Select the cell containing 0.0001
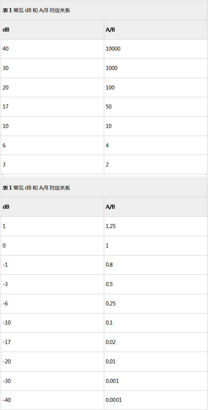This screenshot has height=410, width=208. [x=156, y=400]
